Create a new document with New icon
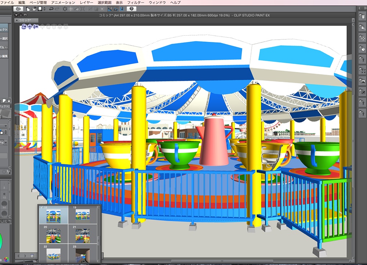Image resolution: width=367 pixels, height=265 pixels. [x=28, y=8]
